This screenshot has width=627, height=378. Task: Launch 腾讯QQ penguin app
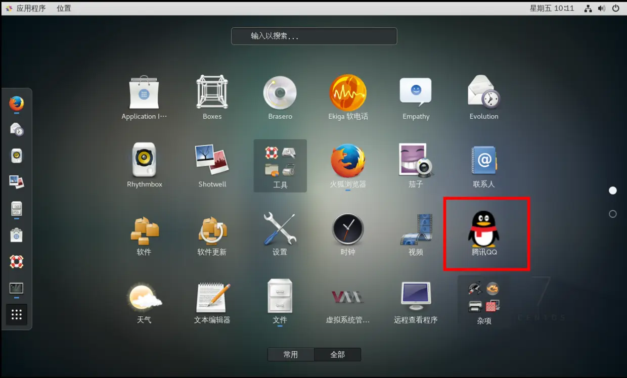coord(484,233)
